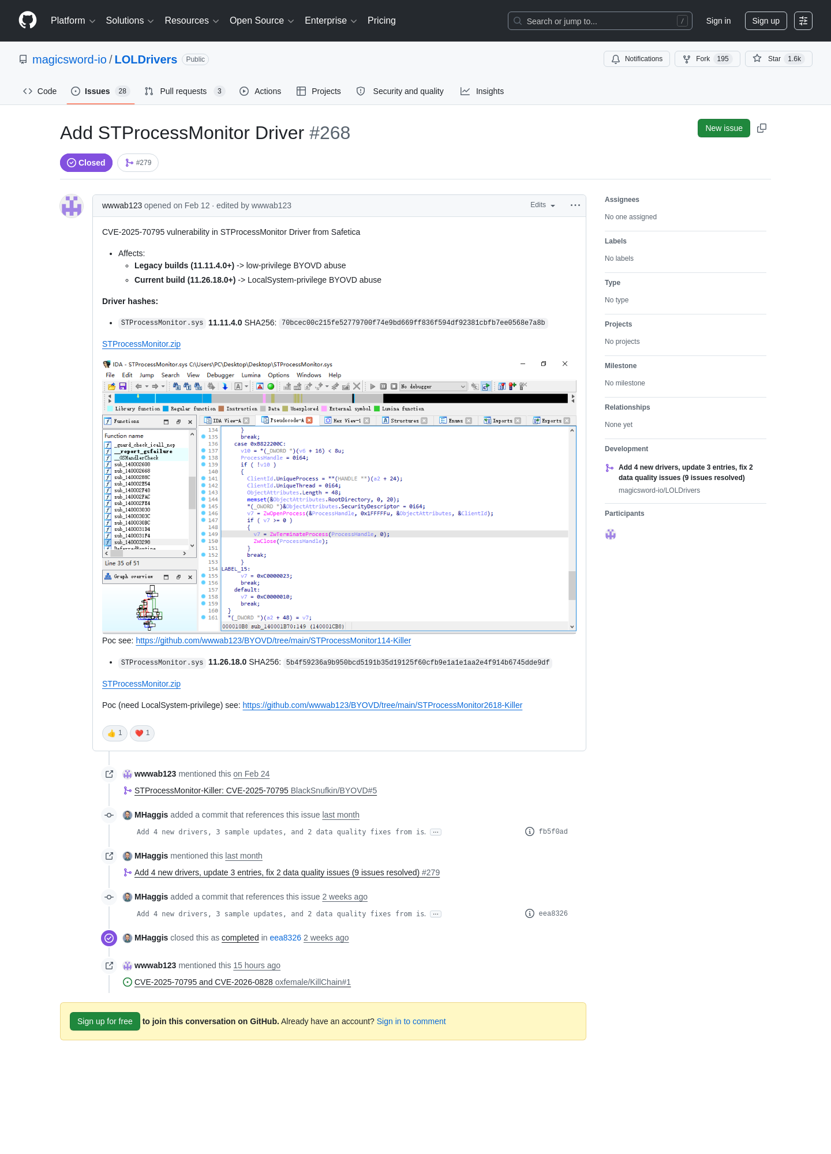Click the New issue button
This screenshot has height=1154, width=831.
point(724,128)
